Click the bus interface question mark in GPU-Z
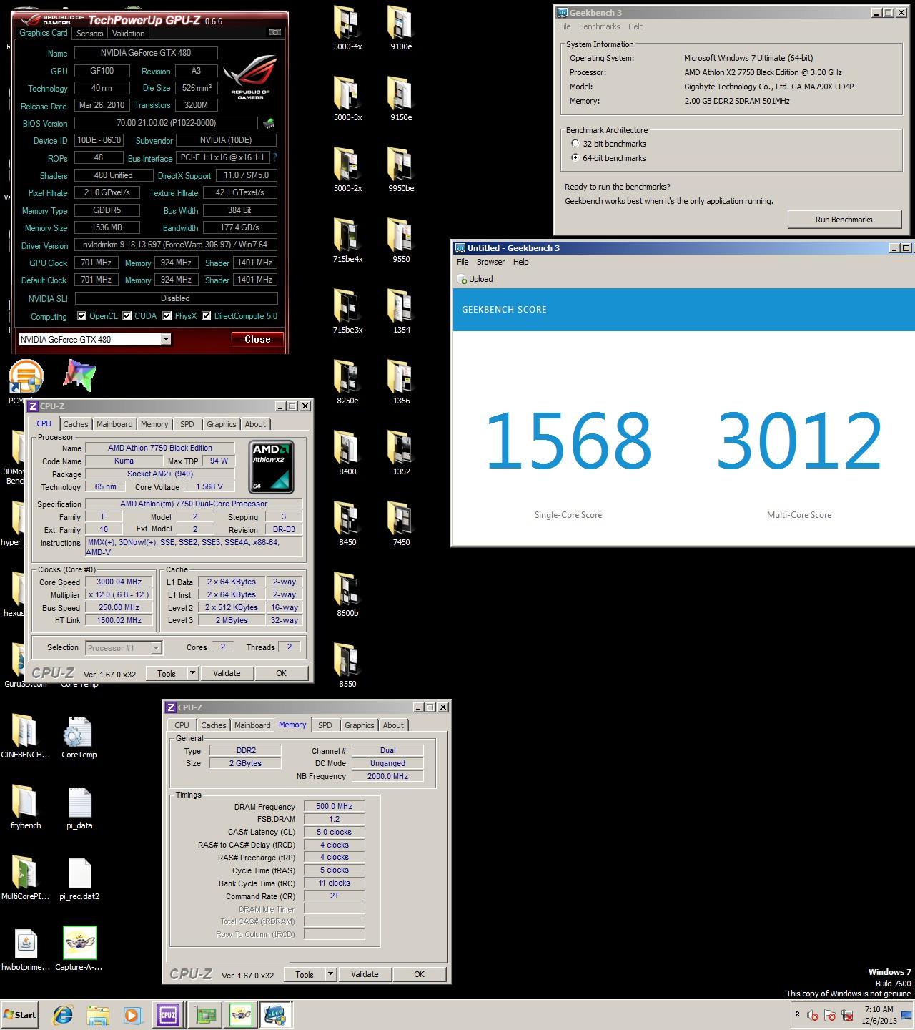915x1030 pixels. [274, 157]
